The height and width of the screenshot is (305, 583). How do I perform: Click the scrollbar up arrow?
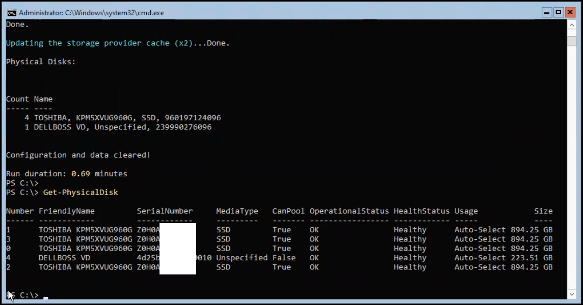click(x=571, y=25)
